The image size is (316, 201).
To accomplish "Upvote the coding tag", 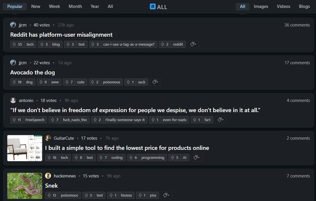I will (101, 158).
